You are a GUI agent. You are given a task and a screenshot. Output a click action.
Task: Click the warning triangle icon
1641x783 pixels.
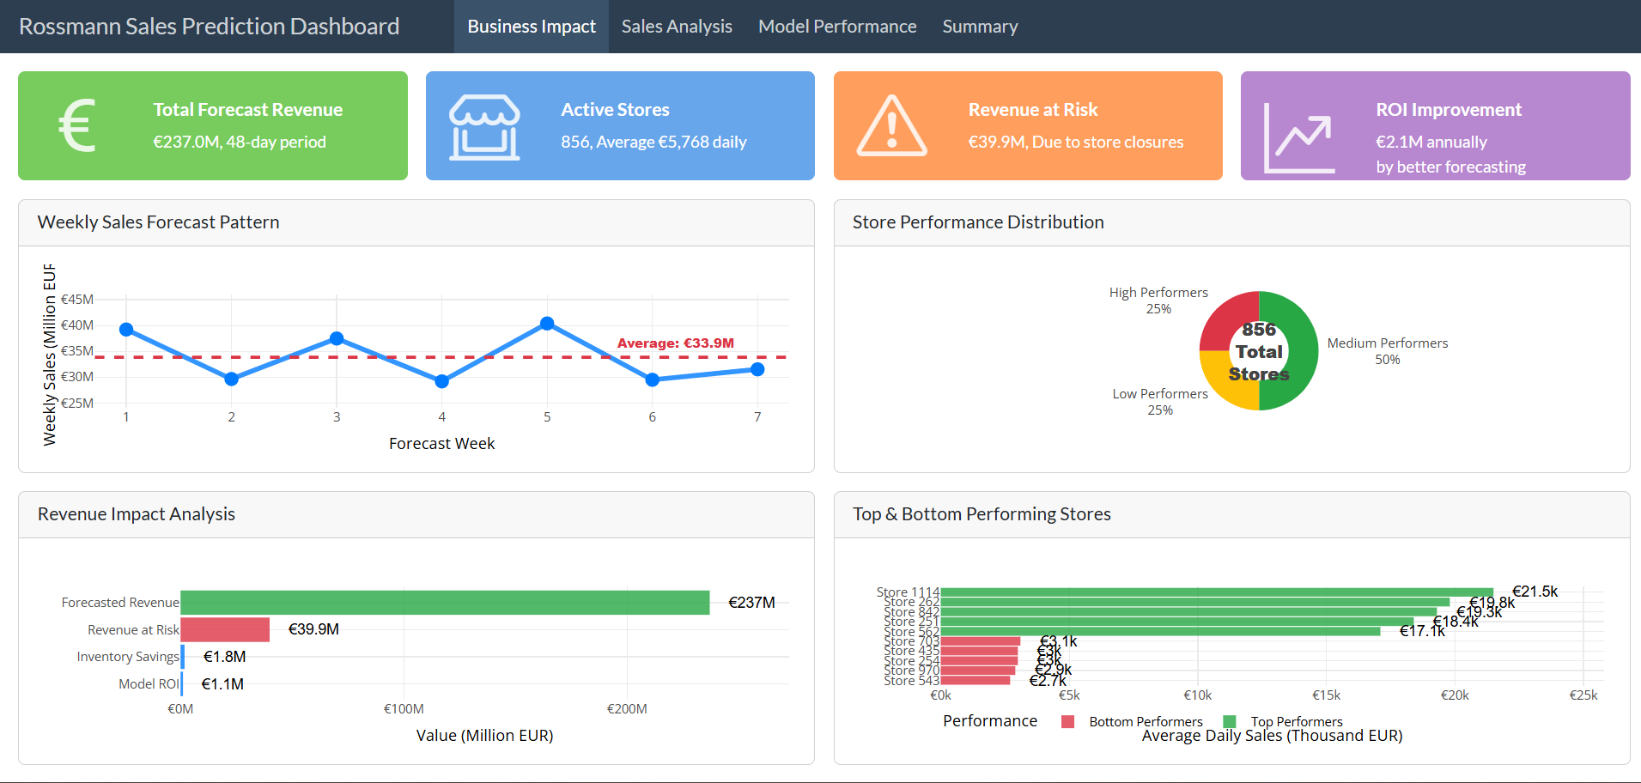[x=892, y=126]
